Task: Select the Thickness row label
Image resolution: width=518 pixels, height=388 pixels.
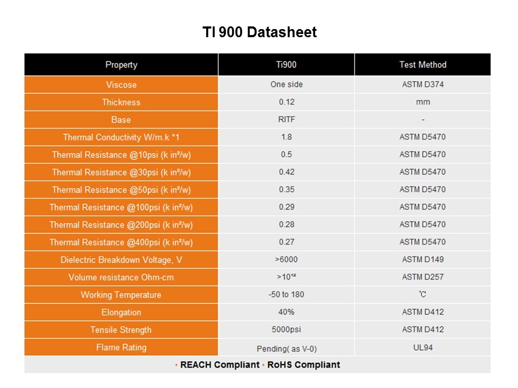Action: coord(121,102)
